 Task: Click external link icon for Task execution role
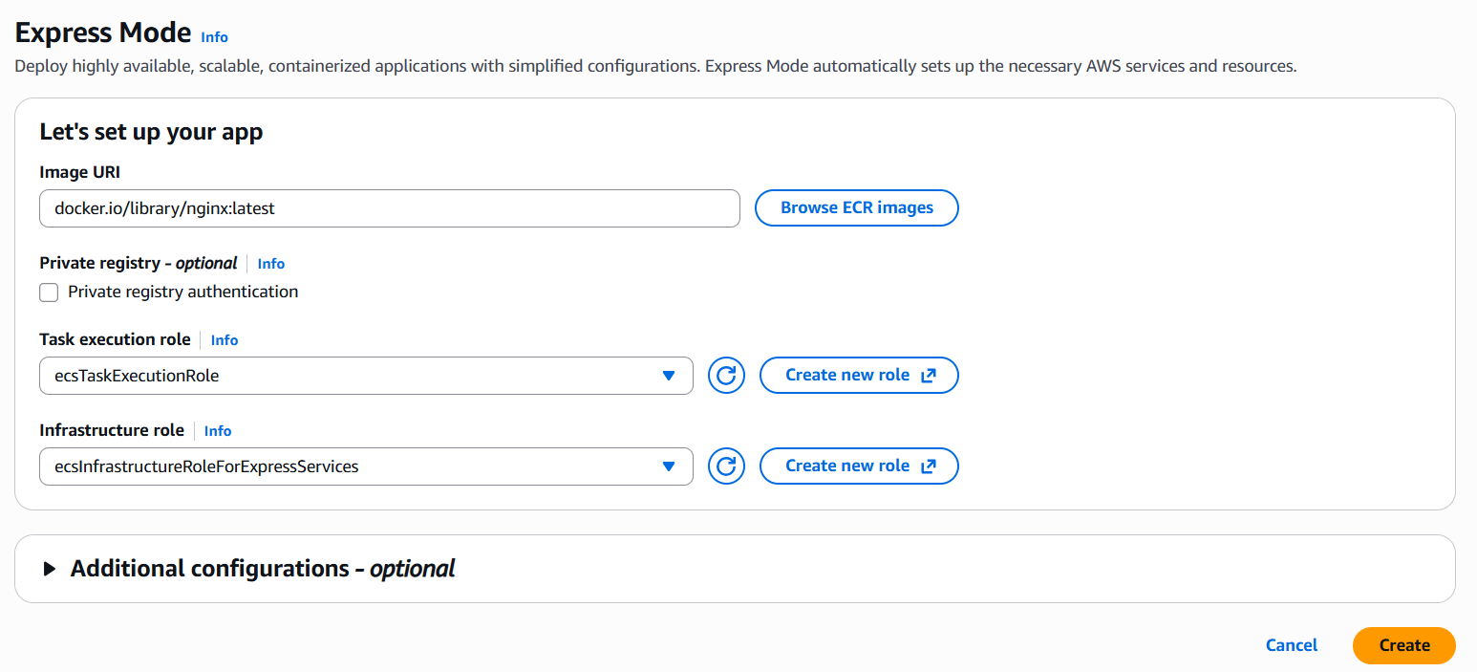[928, 376]
